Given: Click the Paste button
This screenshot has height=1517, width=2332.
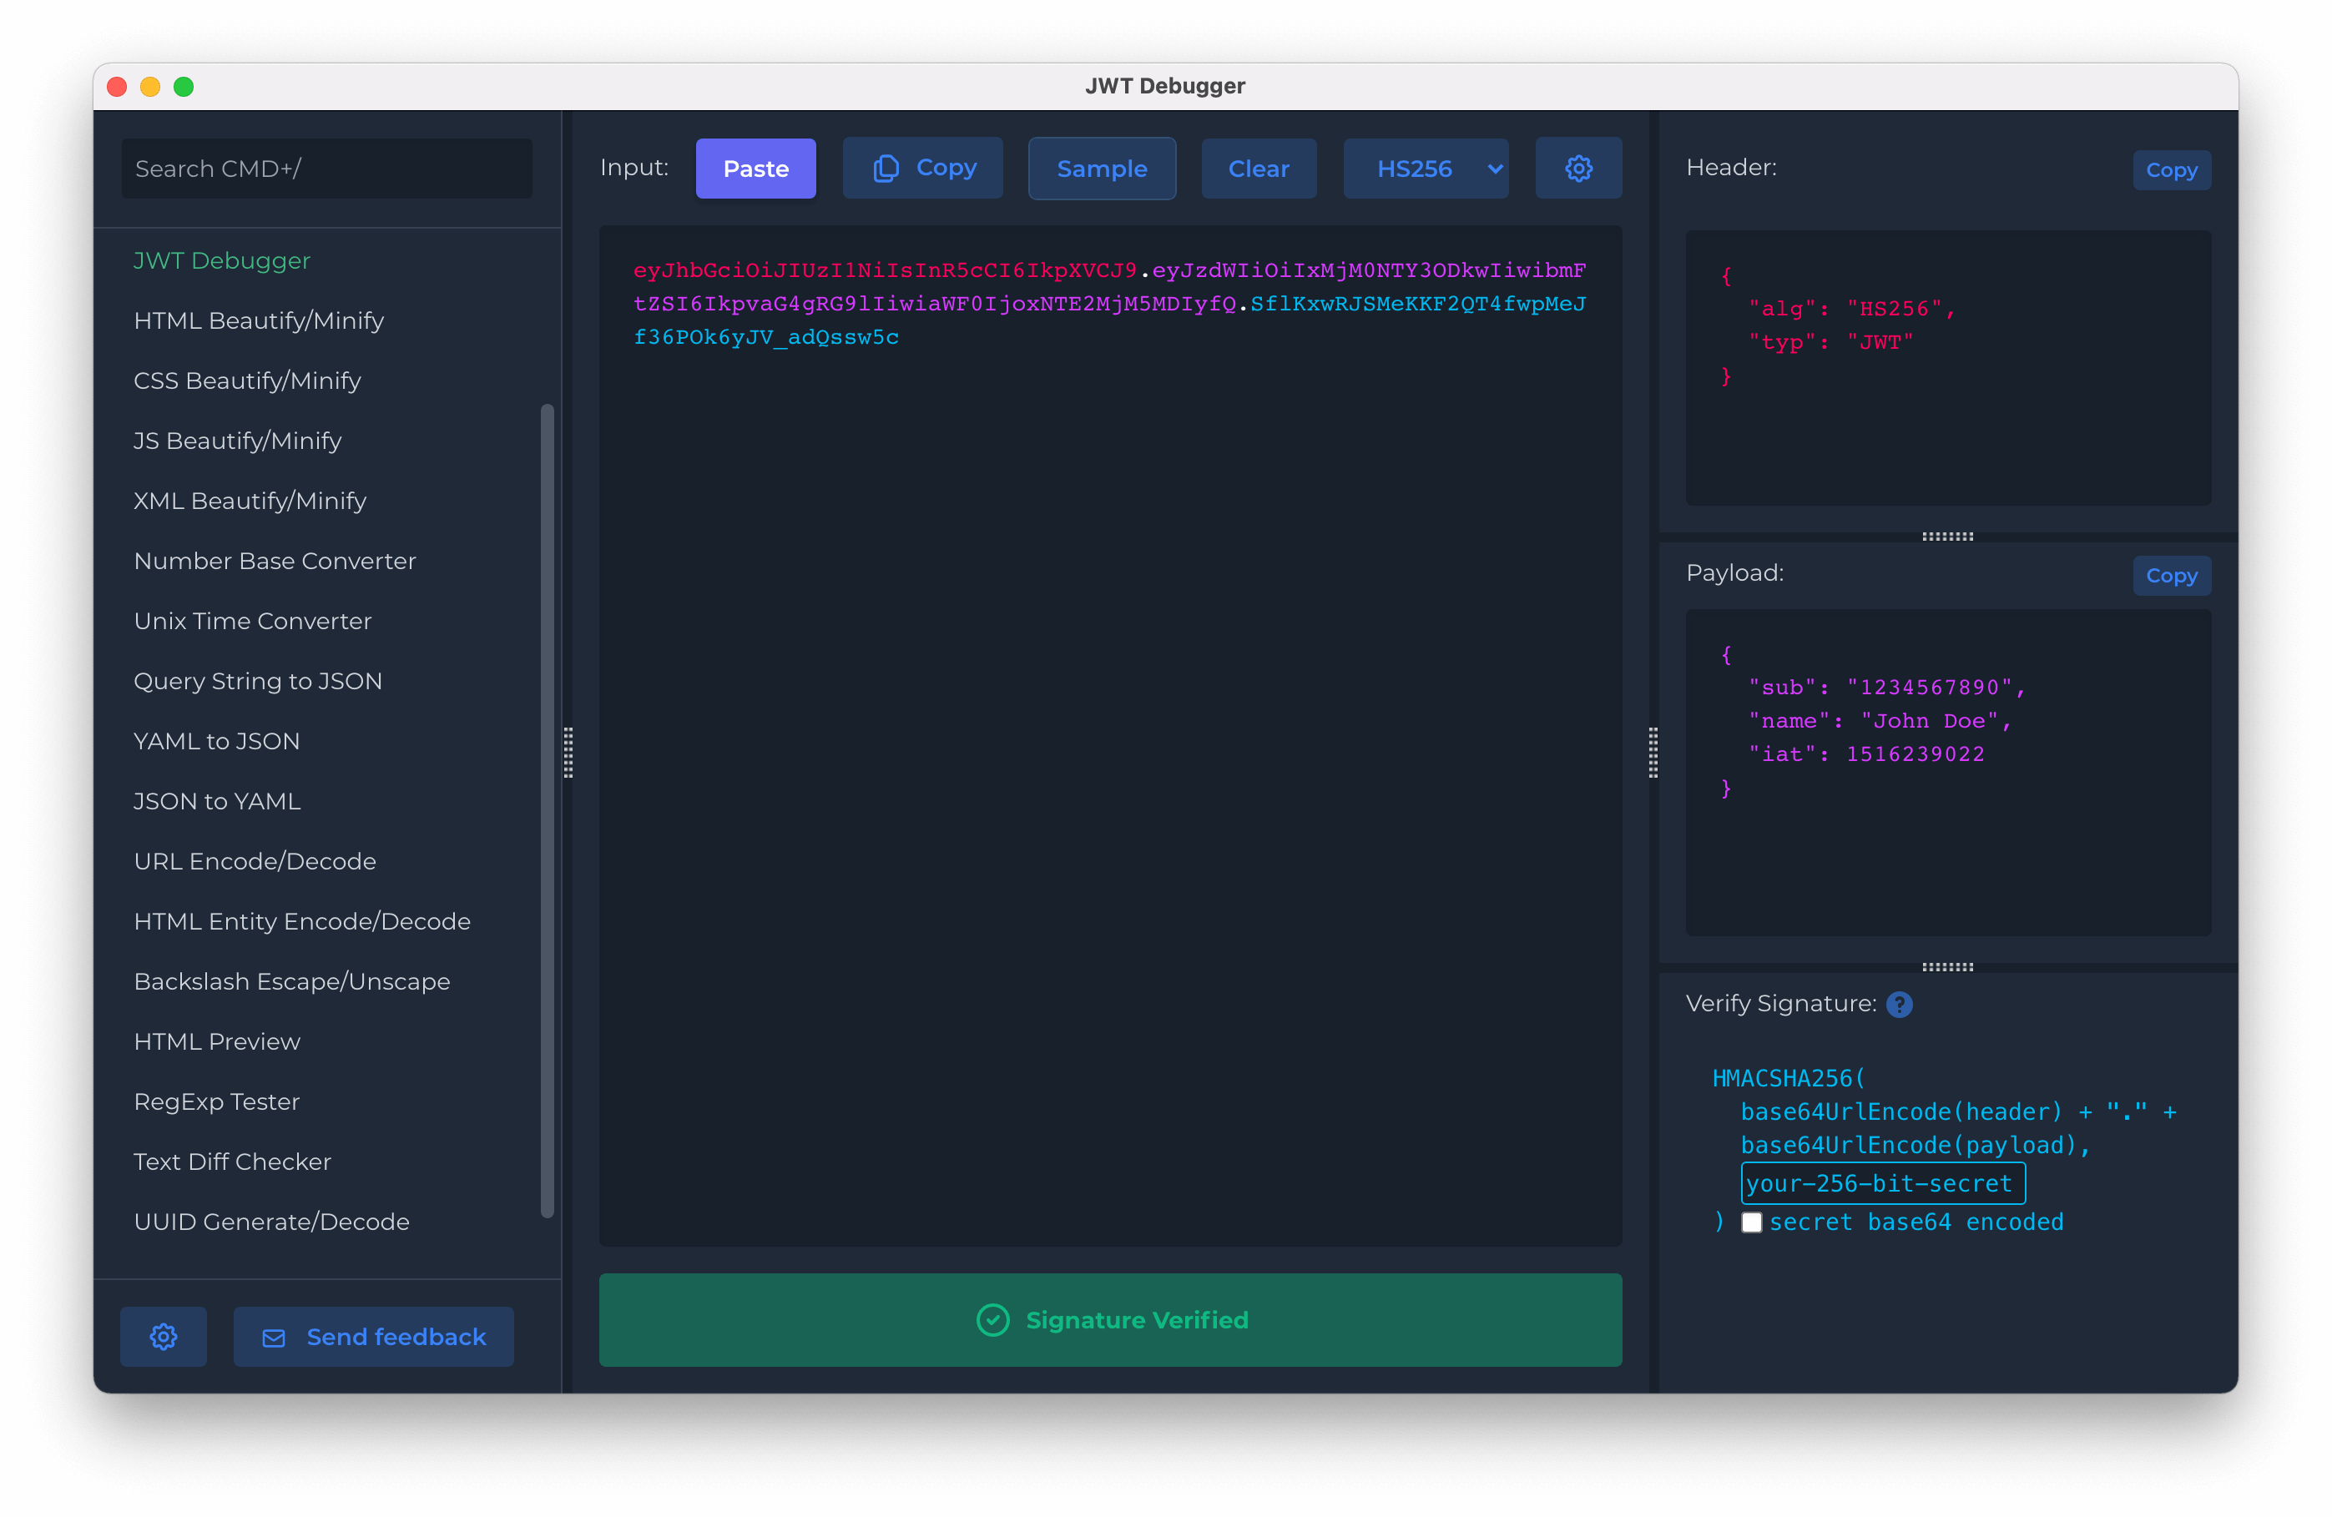Looking at the screenshot, I should click(755, 168).
